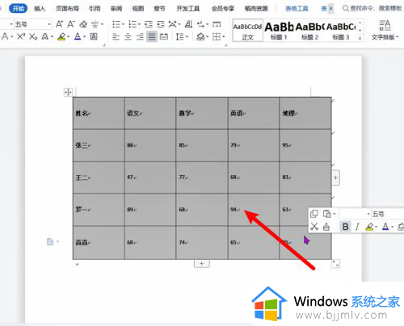The image size is (404, 326).
Task: Click the clear formatting eraser icon
Action: 83,24
